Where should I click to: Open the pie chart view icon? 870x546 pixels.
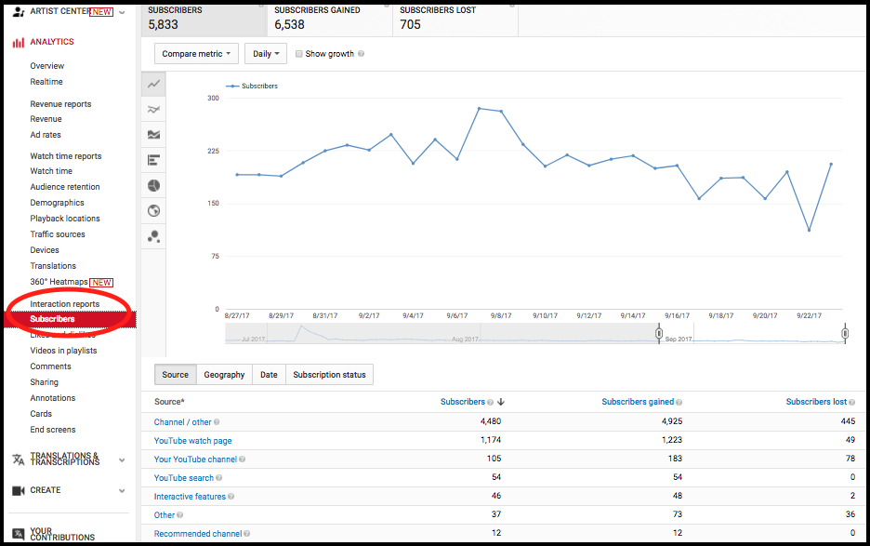coord(153,185)
